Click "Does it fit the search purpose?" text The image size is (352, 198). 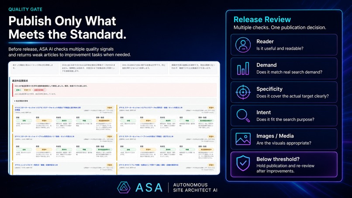[285, 119]
